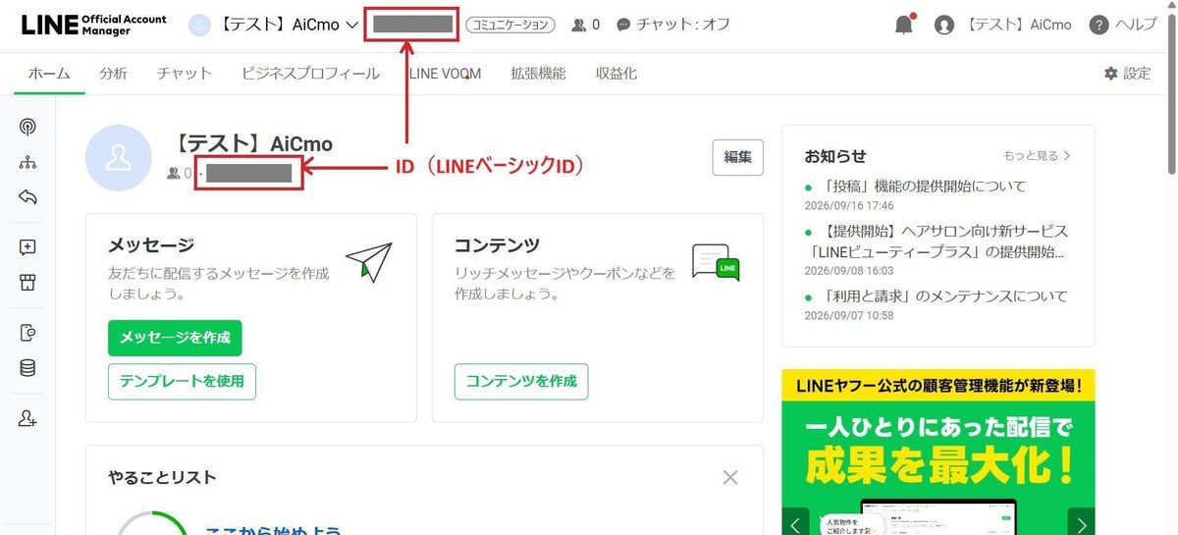Image resolution: width=1178 pixels, height=535 pixels.
Task: Go to the LINE VOOM tab
Action: pyautogui.click(x=445, y=73)
